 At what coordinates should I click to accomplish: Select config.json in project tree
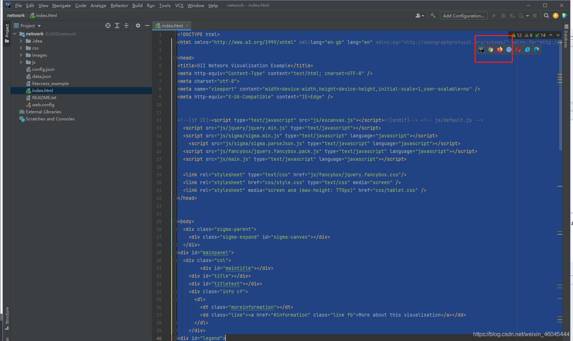click(x=43, y=69)
